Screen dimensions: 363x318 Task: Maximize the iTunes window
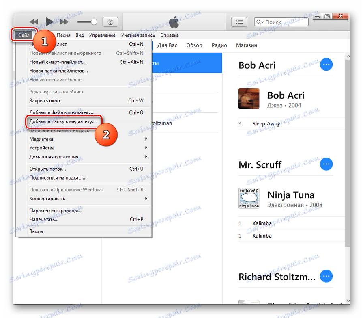[x=327, y=17]
